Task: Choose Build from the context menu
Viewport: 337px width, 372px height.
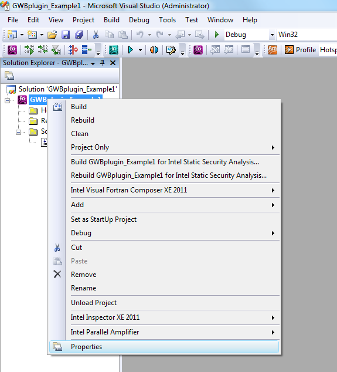Action: coord(164,107)
